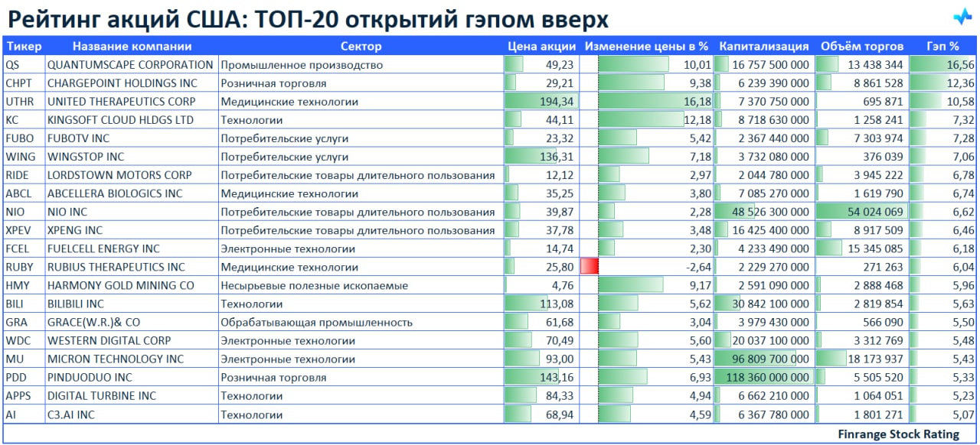The height and width of the screenshot is (445, 980).
Task: Click company name MICRON TECHNOLOGY INC
Action: [116, 359]
